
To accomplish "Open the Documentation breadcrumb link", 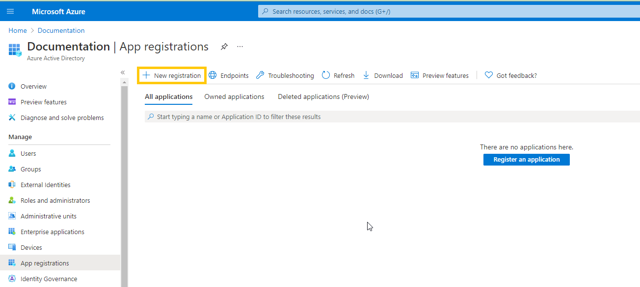I will point(61,30).
